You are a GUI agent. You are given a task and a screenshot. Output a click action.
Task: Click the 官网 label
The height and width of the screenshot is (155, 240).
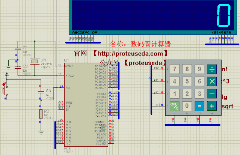point(80,53)
